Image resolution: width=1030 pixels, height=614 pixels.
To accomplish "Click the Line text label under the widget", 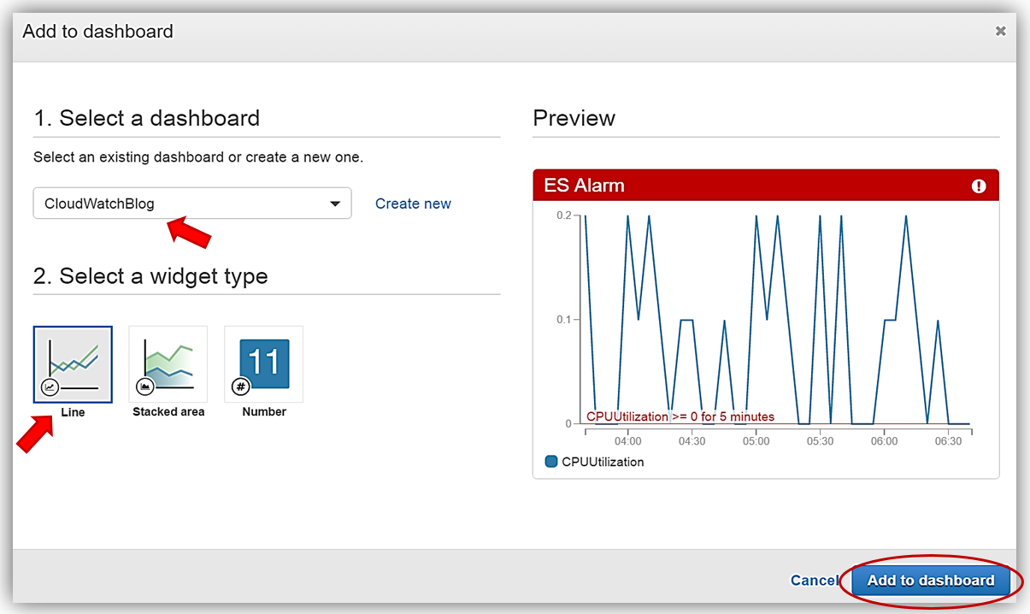I will click(x=73, y=412).
